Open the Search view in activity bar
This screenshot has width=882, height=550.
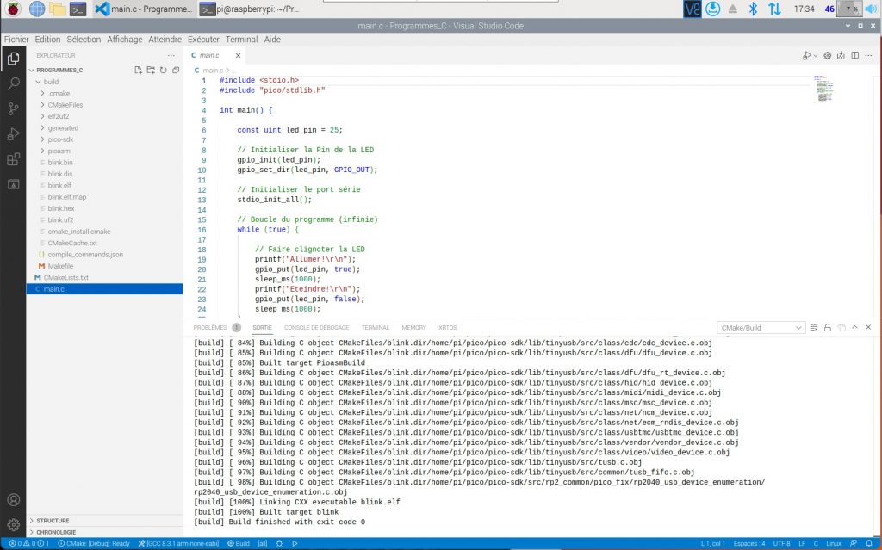(x=13, y=83)
